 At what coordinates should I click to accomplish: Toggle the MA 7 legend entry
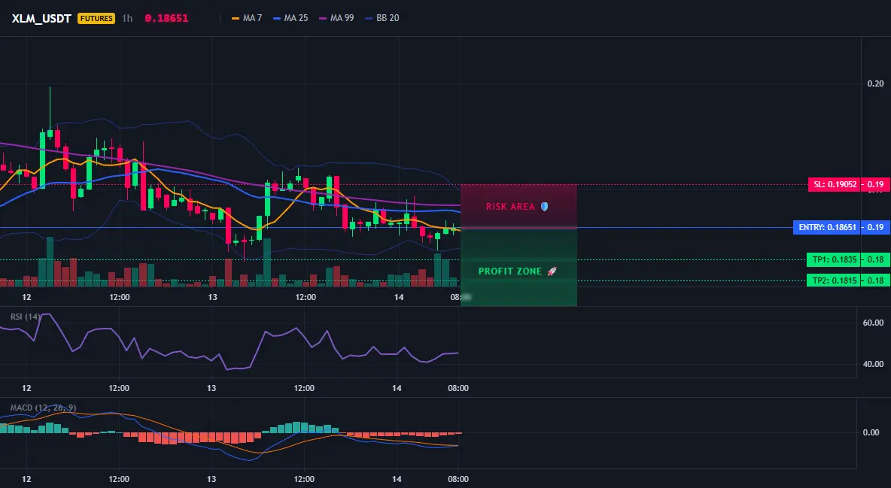247,18
